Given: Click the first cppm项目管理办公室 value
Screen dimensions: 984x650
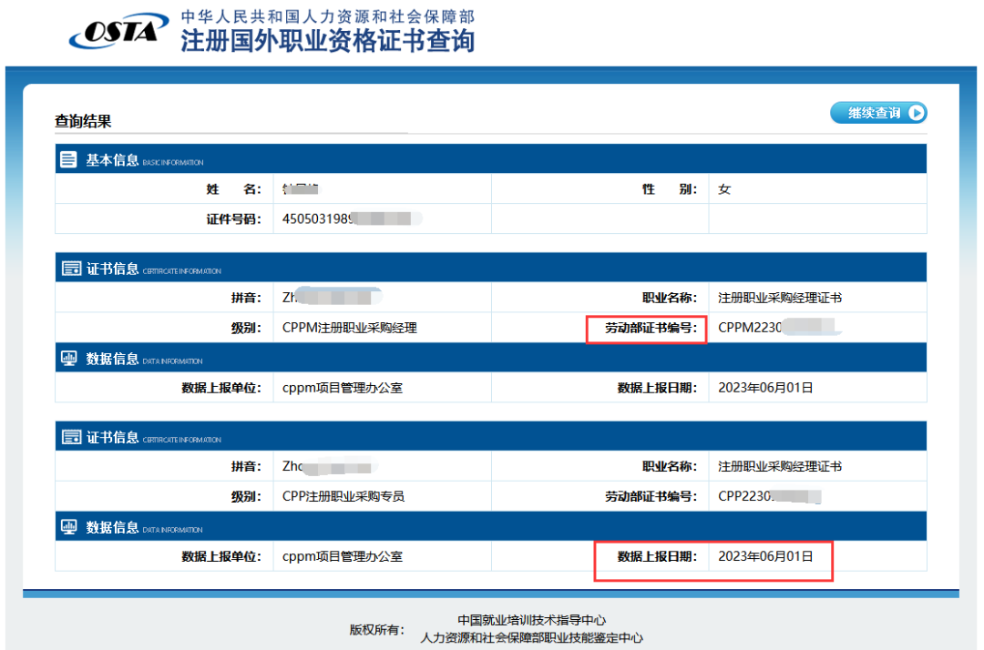Looking at the screenshot, I should (343, 388).
